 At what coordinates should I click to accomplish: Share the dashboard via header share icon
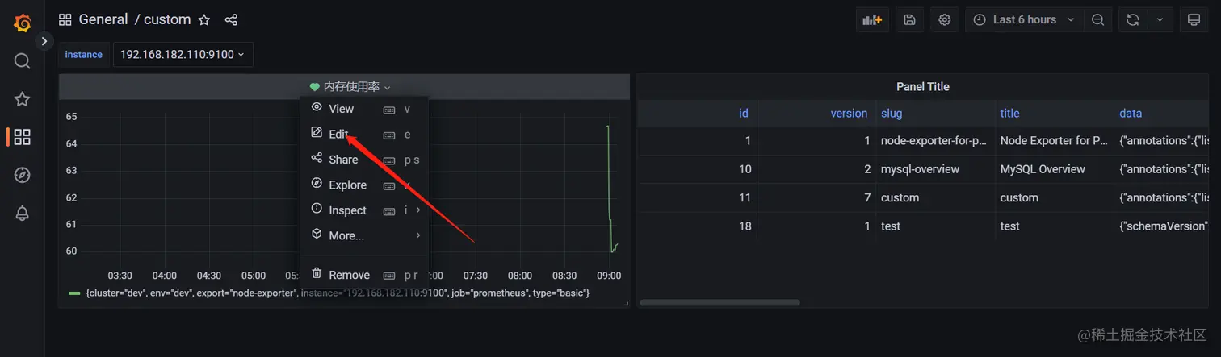tap(231, 19)
